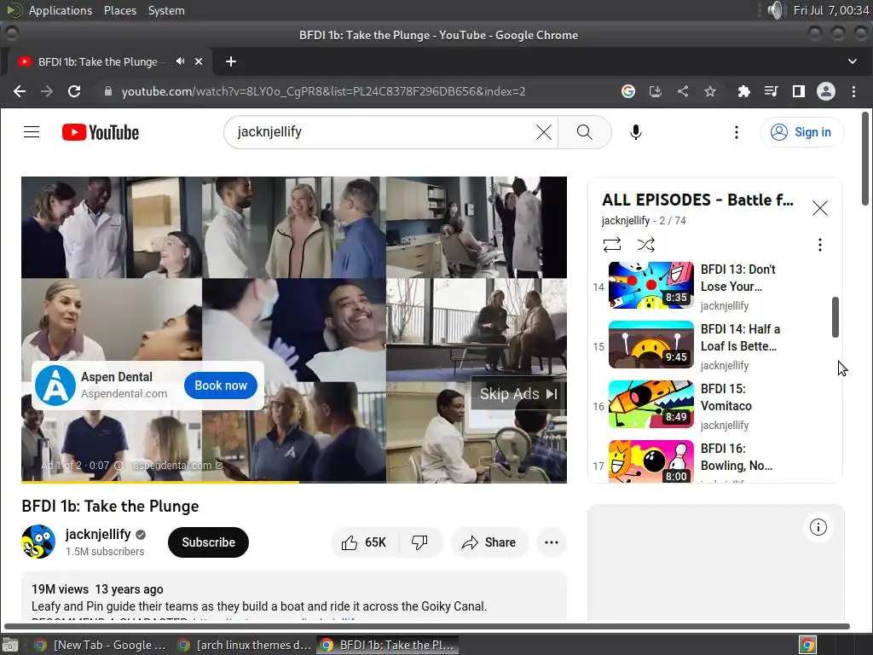The height and width of the screenshot is (655, 873).
Task: Subscribe to jacknjellify
Action: (208, 542)
